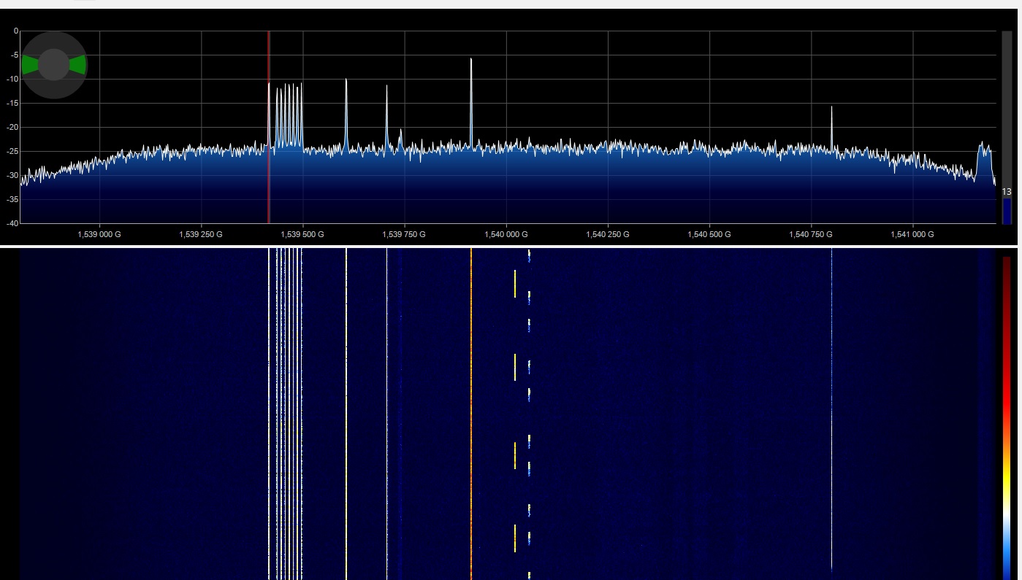
Task: Click the left green arrow on tuning dial
Action: coord(29,65)
